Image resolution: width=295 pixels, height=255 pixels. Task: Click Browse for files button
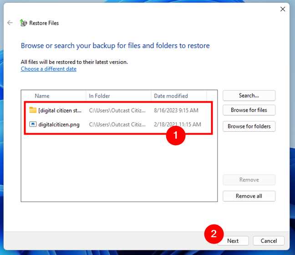click(249, 110)
